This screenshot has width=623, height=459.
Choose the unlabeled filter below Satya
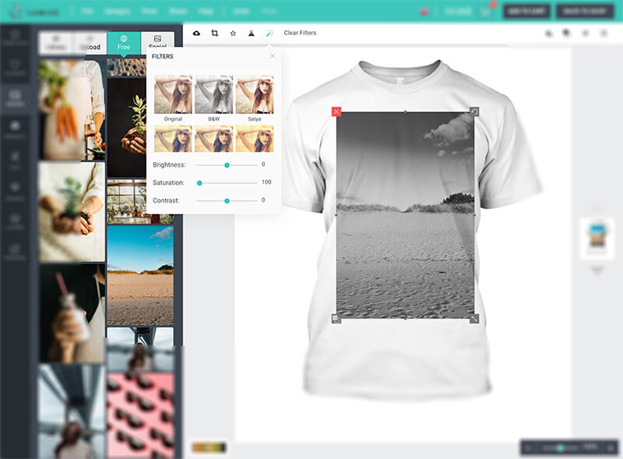255,139
